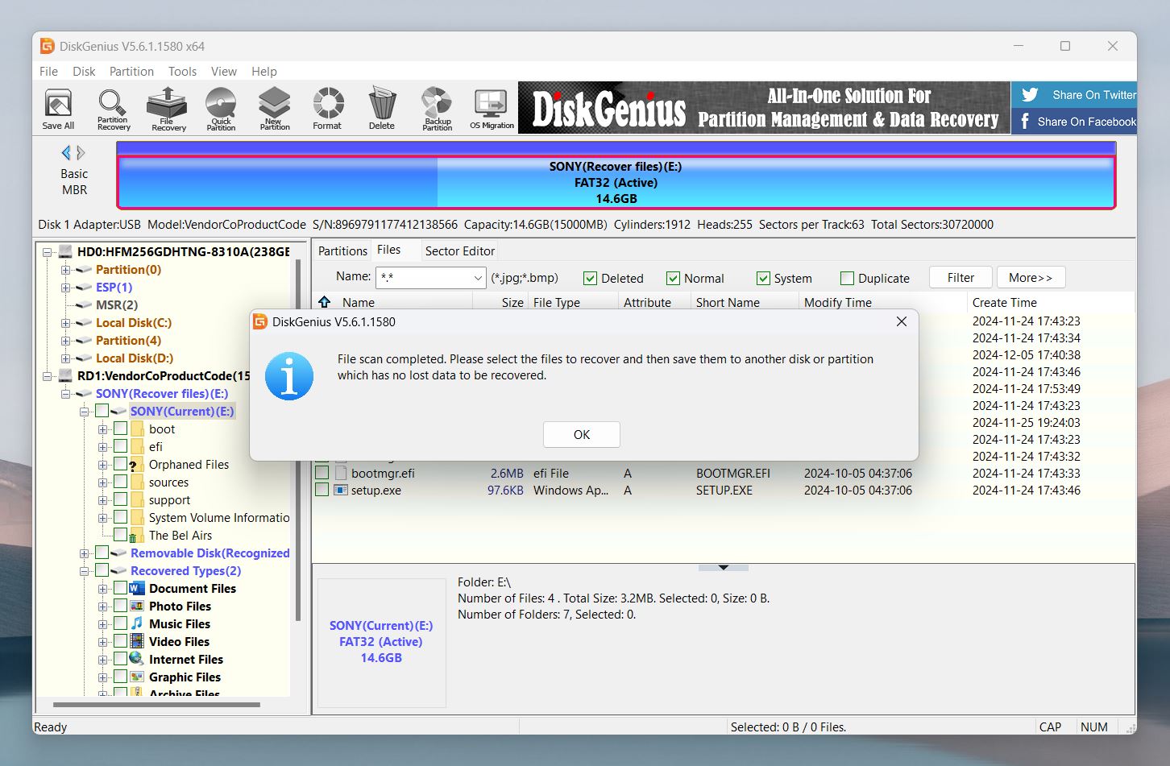Select The Bel Airs folder

coord(180,535)
